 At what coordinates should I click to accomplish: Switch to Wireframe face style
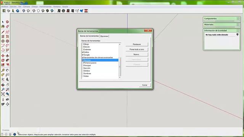pos(34,11)
